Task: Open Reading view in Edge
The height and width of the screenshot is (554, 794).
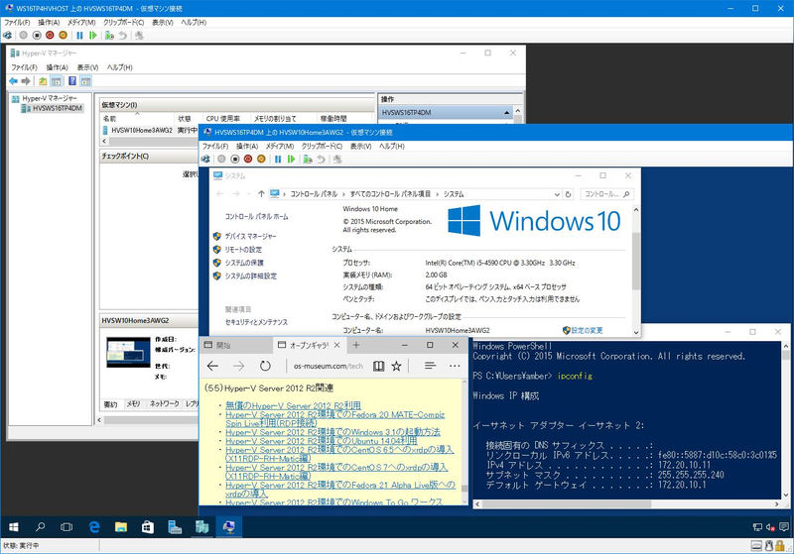Action: [378, 366]
